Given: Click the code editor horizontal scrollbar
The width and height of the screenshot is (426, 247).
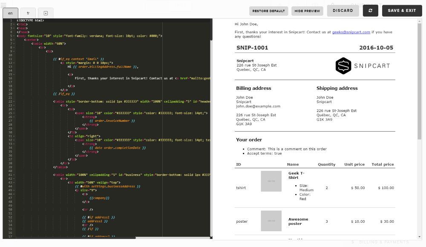Looking at the screenshot, I should pos(76,238).
